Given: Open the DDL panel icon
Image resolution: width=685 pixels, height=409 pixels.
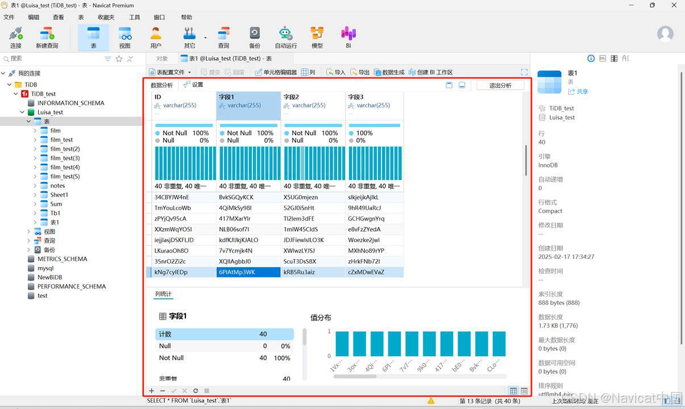Looking at the screenshot, I should pos(603,59).
